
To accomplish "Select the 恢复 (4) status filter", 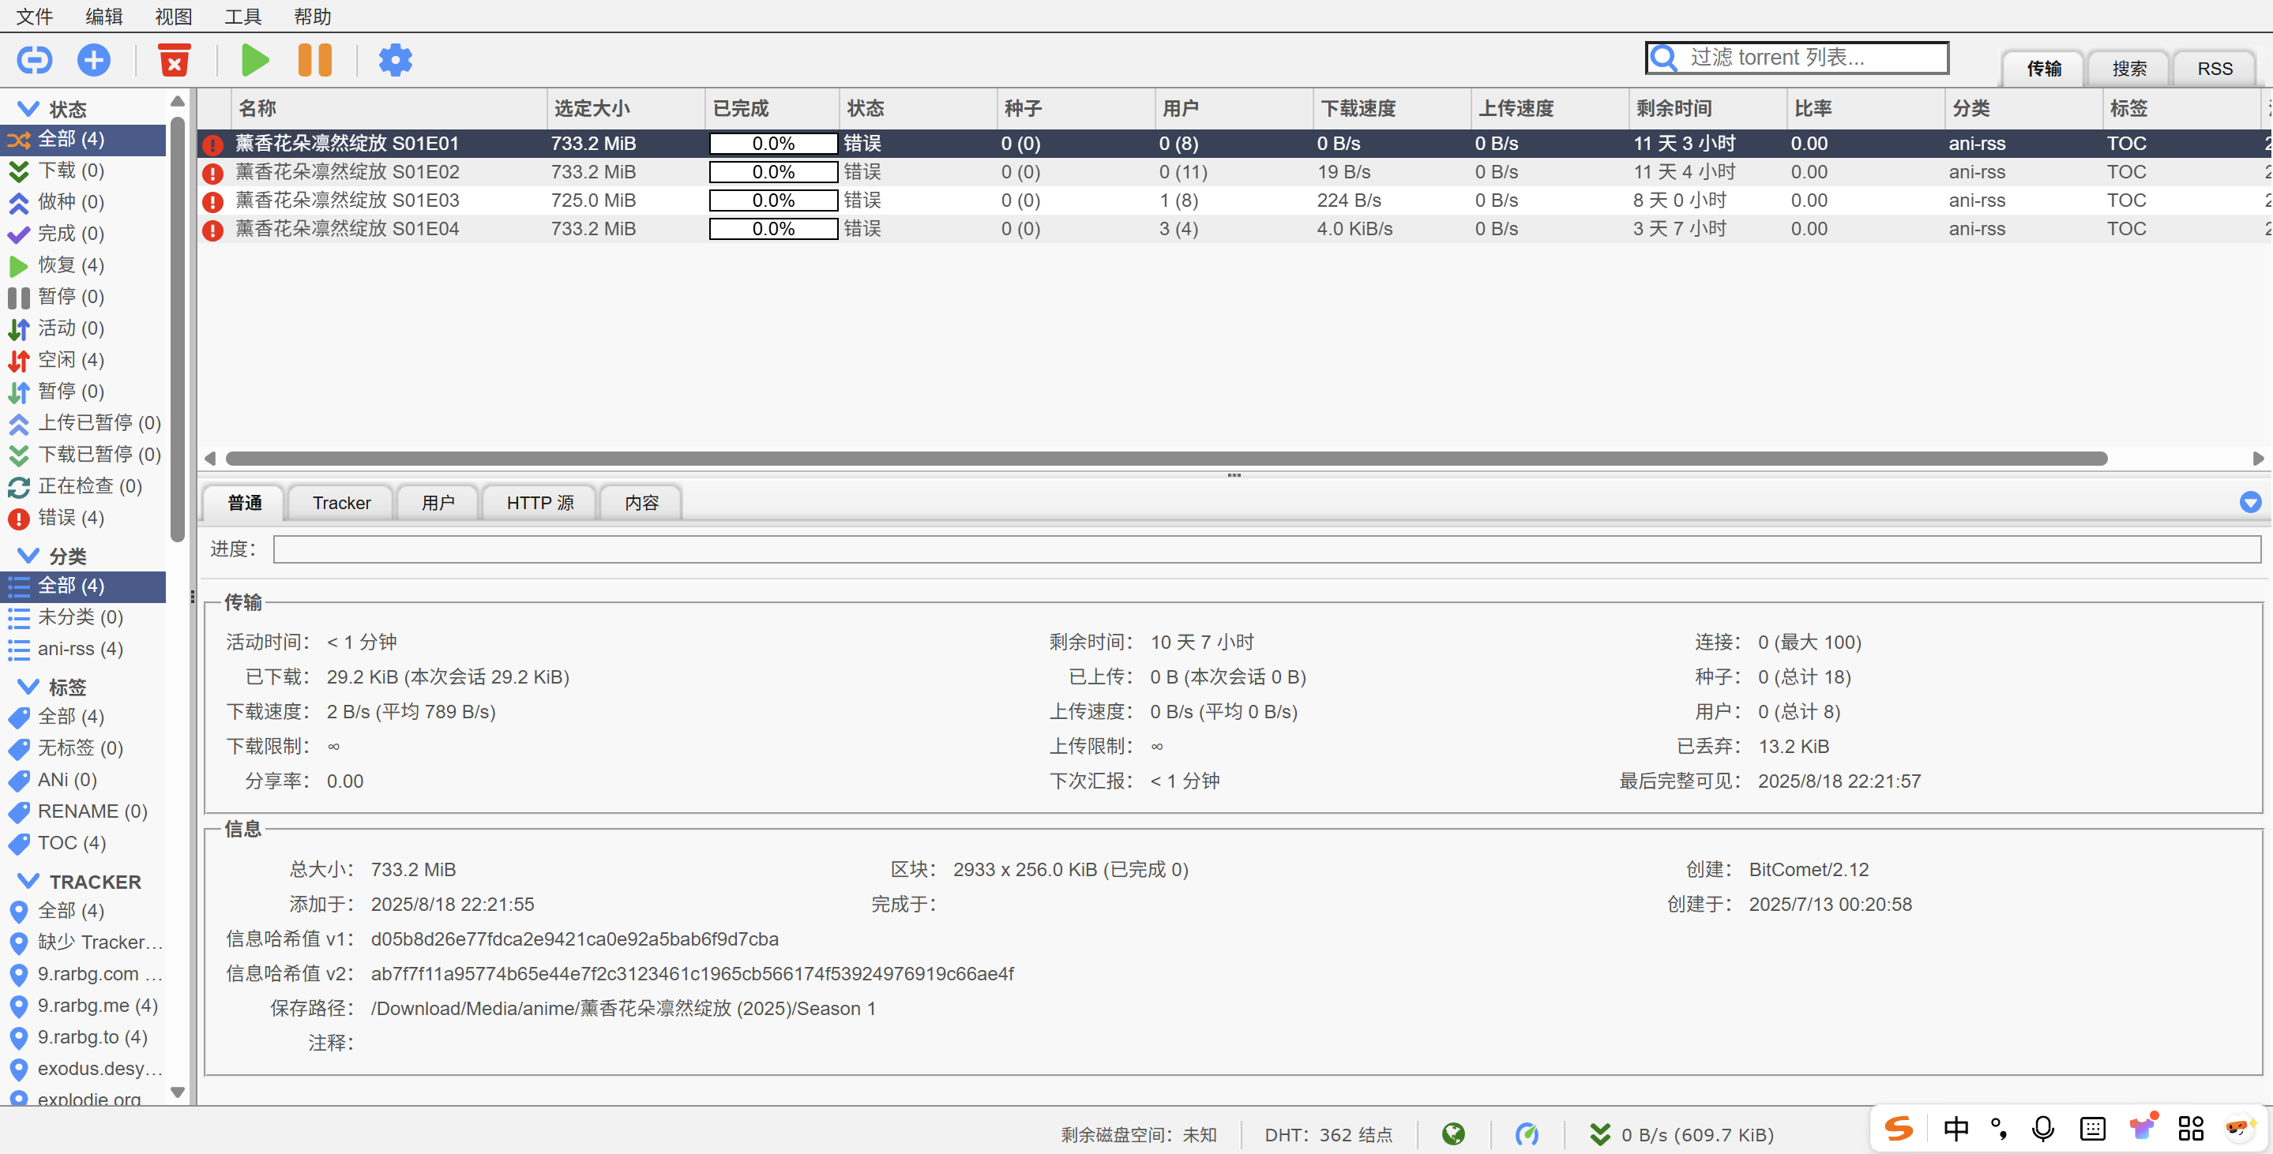I will click(x=83, y=264).
